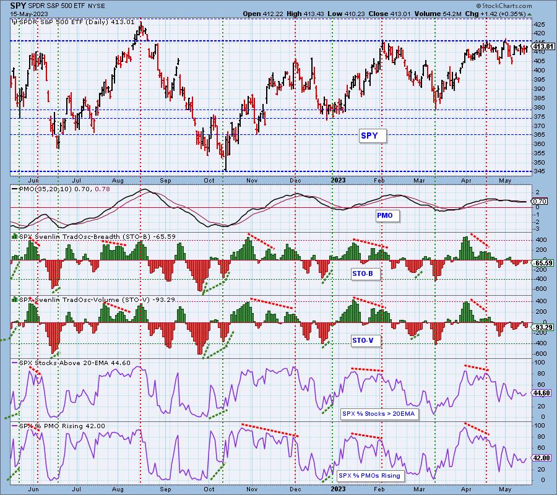This screenshot has height=495, width=557.
Task: Click the 'SPDR S&P 500 ETF NYSE' header title
Action: click(x=66, y=6)
